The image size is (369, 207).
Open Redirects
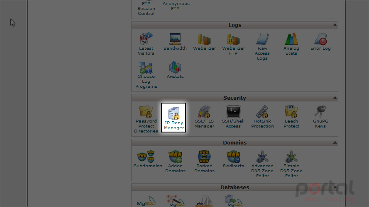point(233,159)
